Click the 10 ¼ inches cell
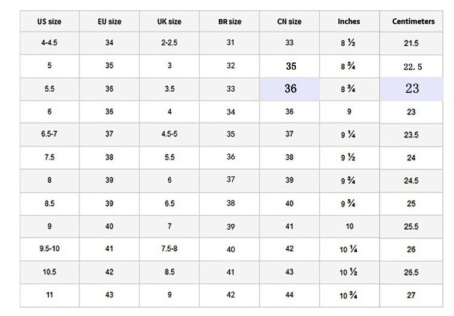454x316 pixels. [349, 249]
